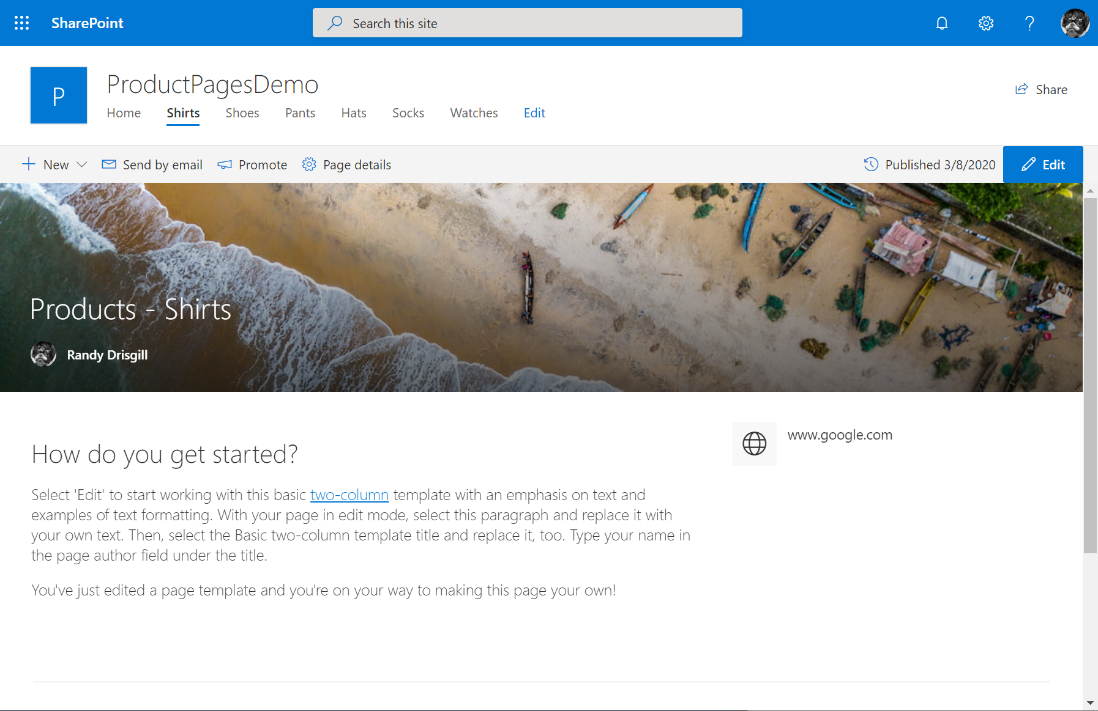Switch to the Watches navigation tab
Screen dimensions: 1098x711
tap(474, 113)
